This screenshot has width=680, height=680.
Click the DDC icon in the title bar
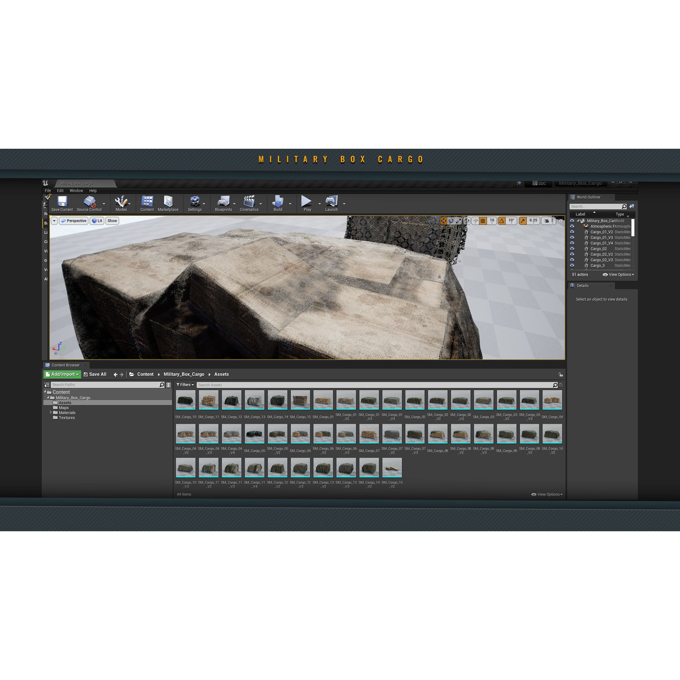coord(535,183)
